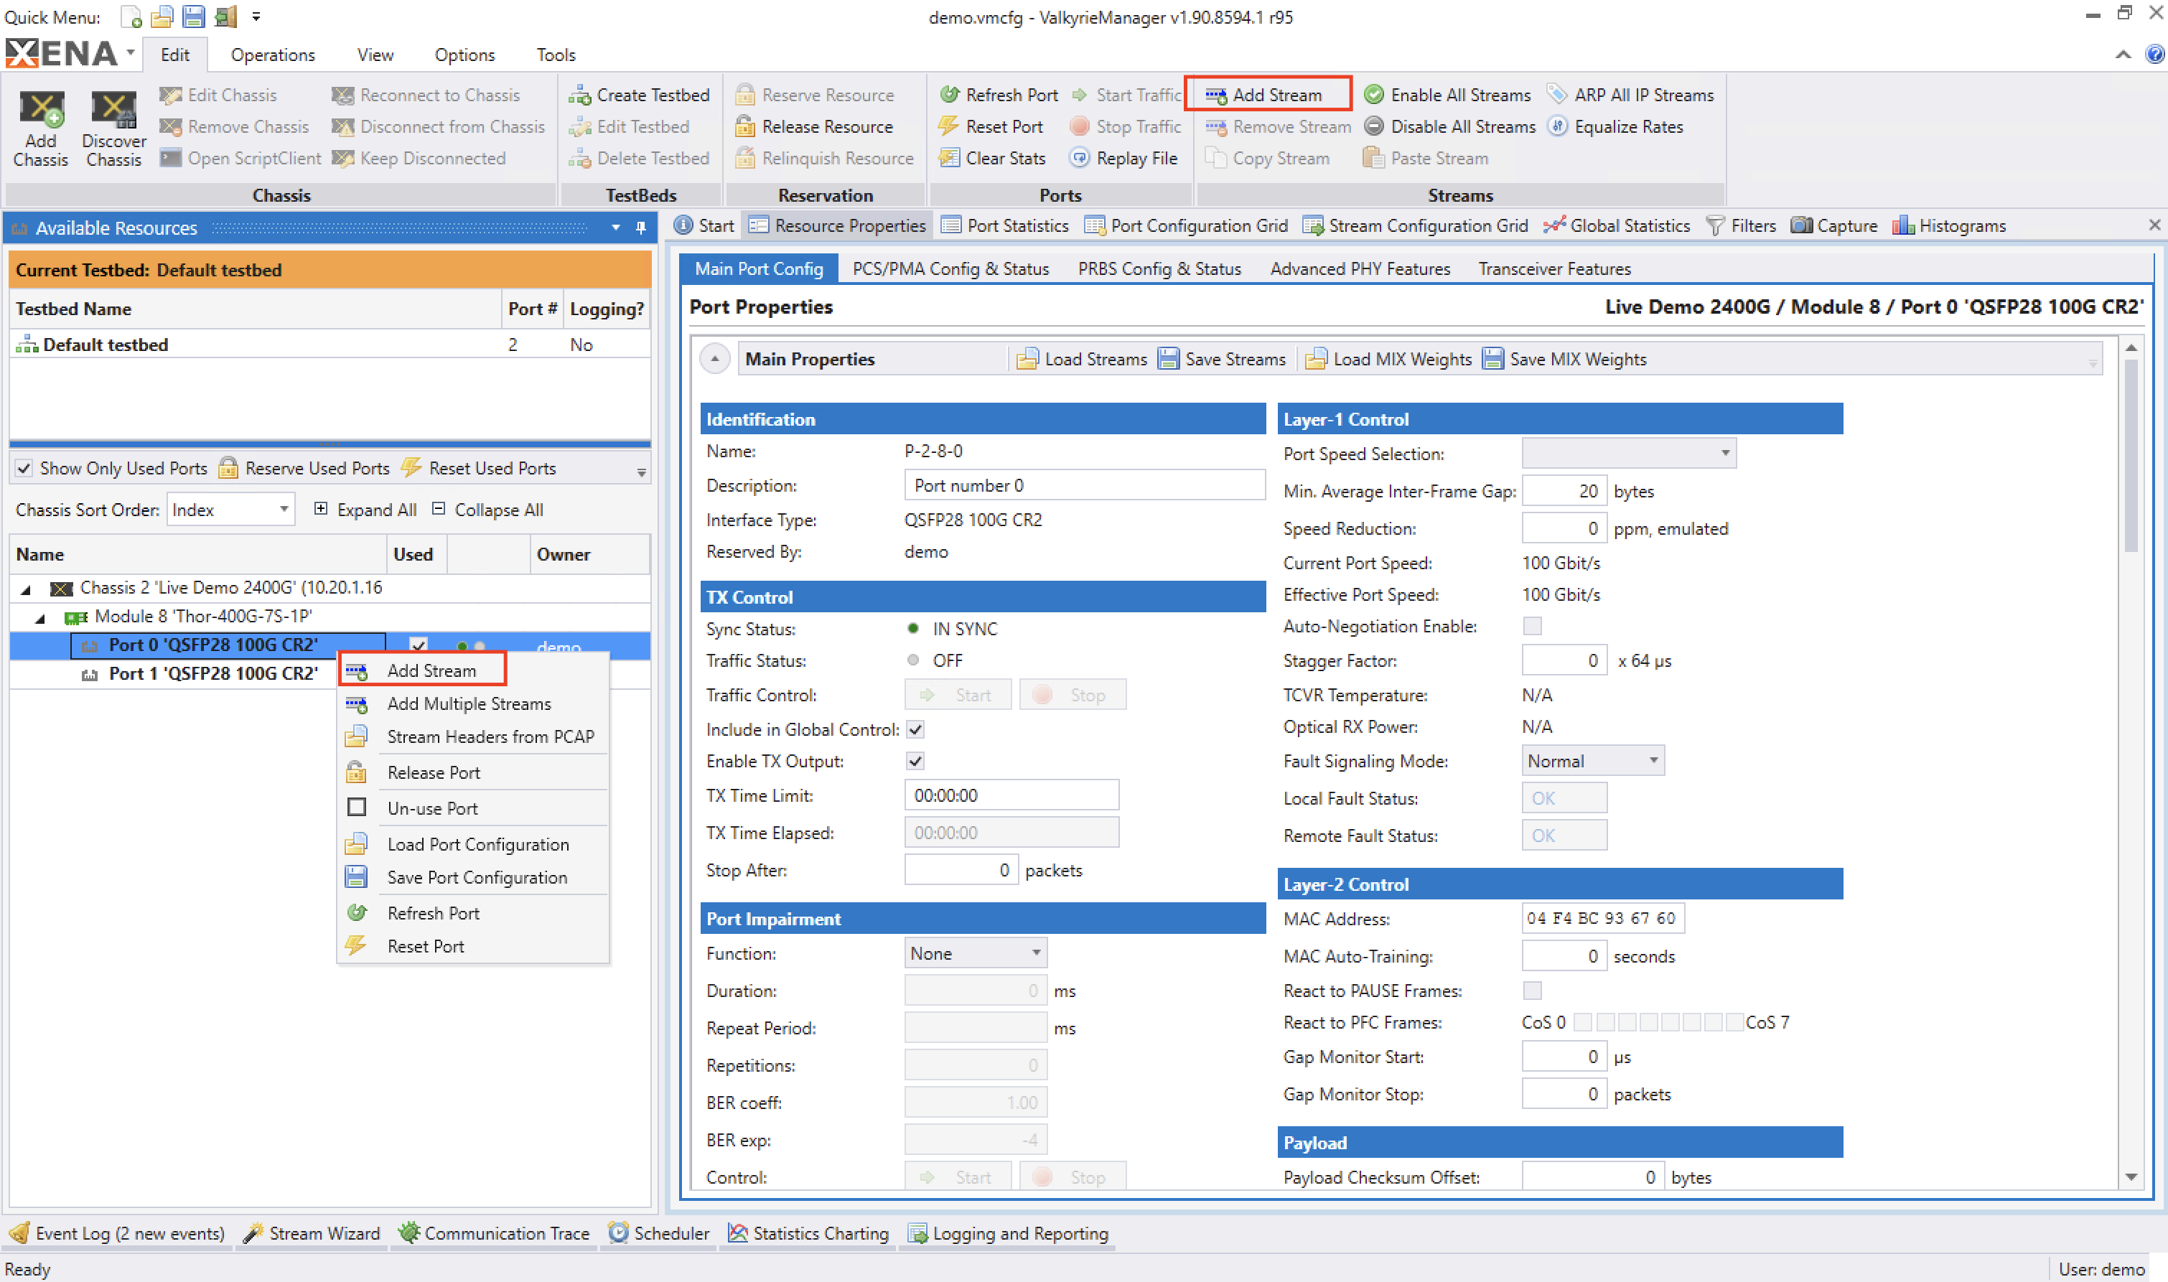Screen dimensions: 2168x1282
Task: Click Create Testbed in the ribbon
Action: click(639, 95)
